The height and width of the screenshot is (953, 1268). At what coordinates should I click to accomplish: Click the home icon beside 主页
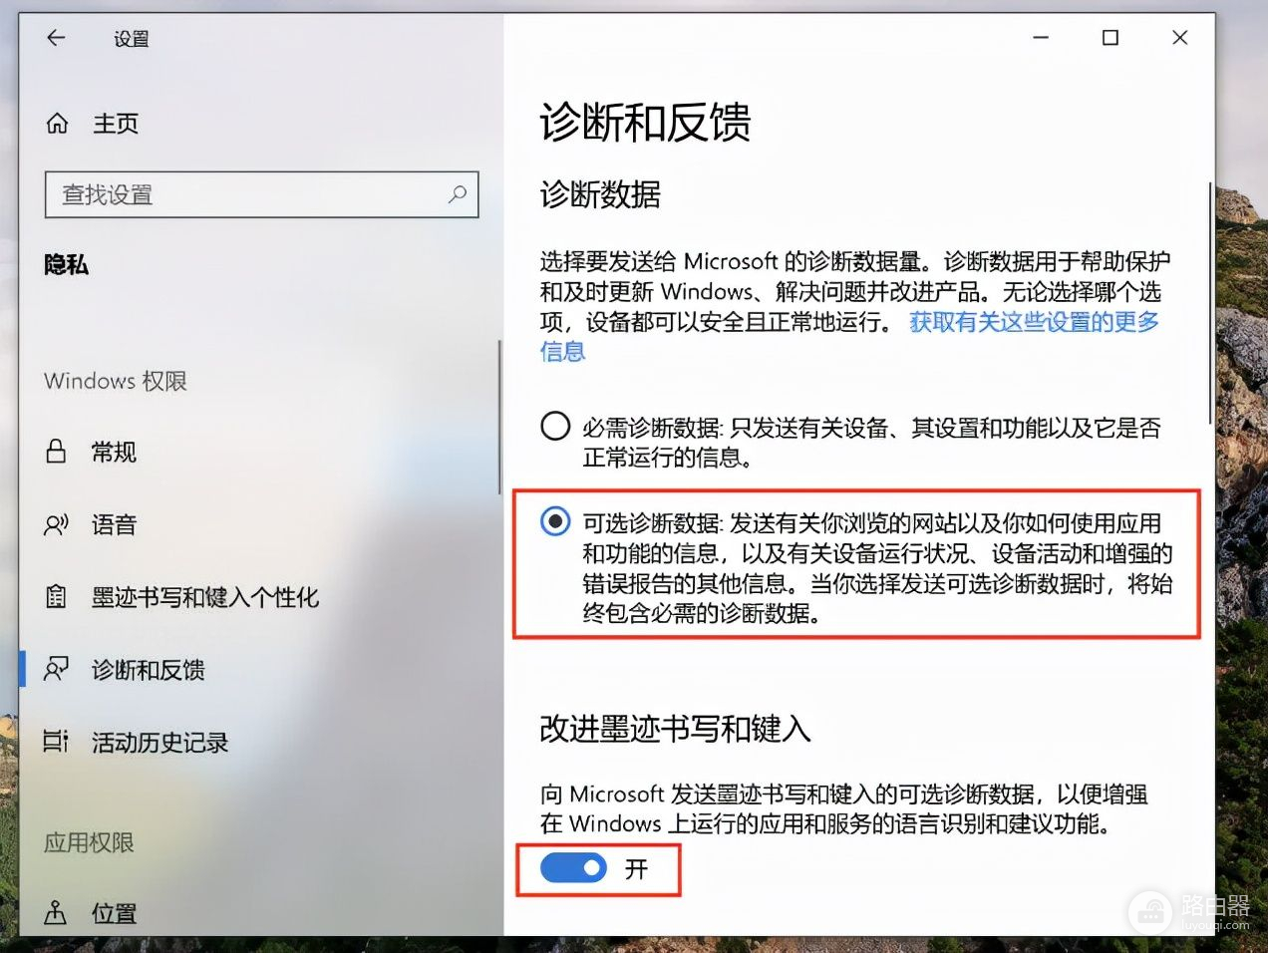tap(57, 124)
